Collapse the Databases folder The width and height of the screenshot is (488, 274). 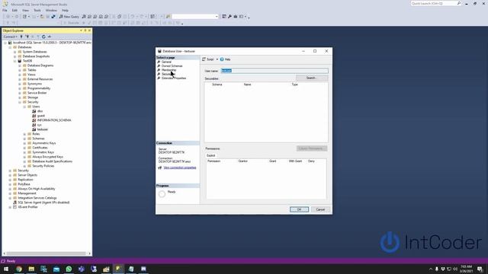(10, 47)
